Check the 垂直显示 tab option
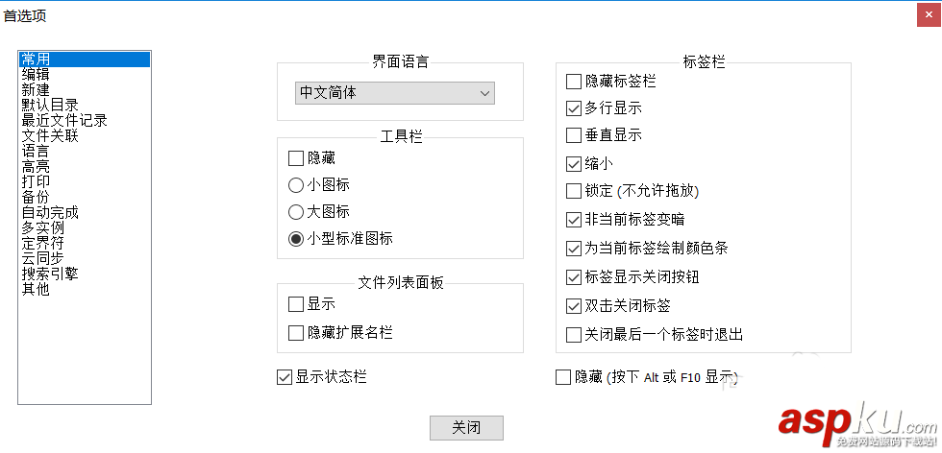This screenshot has width=942, height=453. [574, 135]
